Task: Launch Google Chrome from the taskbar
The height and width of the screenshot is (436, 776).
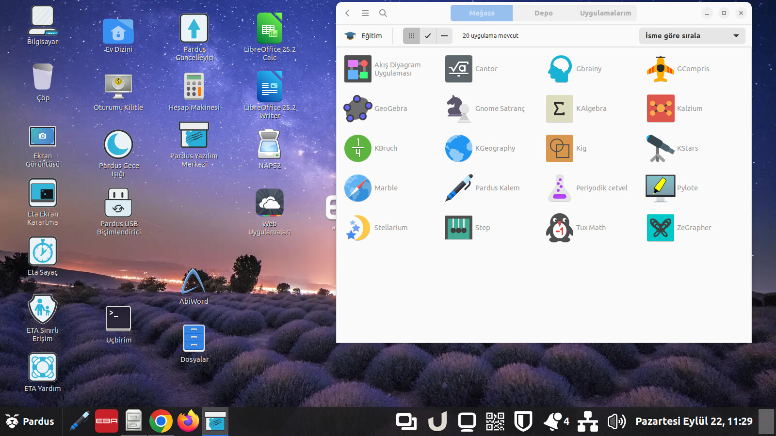Action: coord(161,421)
